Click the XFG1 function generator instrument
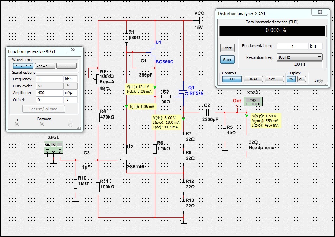 point(53,147)
